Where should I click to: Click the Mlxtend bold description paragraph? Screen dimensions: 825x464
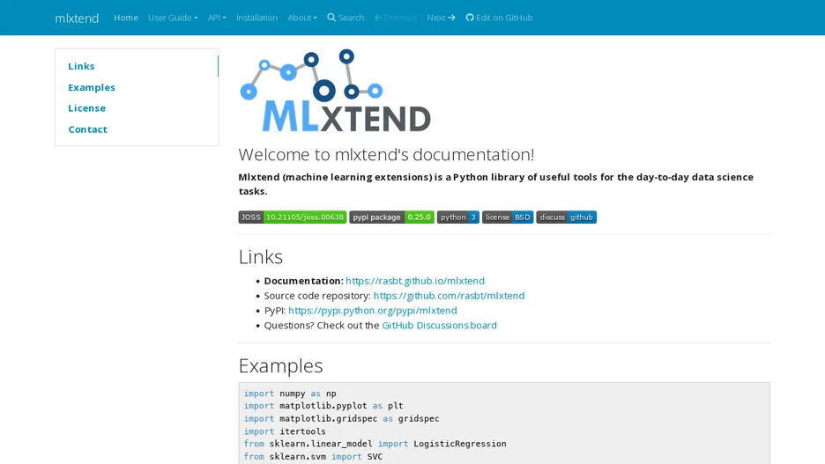point(496,184)
